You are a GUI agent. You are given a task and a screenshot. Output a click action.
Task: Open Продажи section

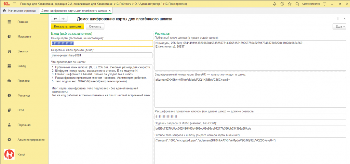coord(24,81)
